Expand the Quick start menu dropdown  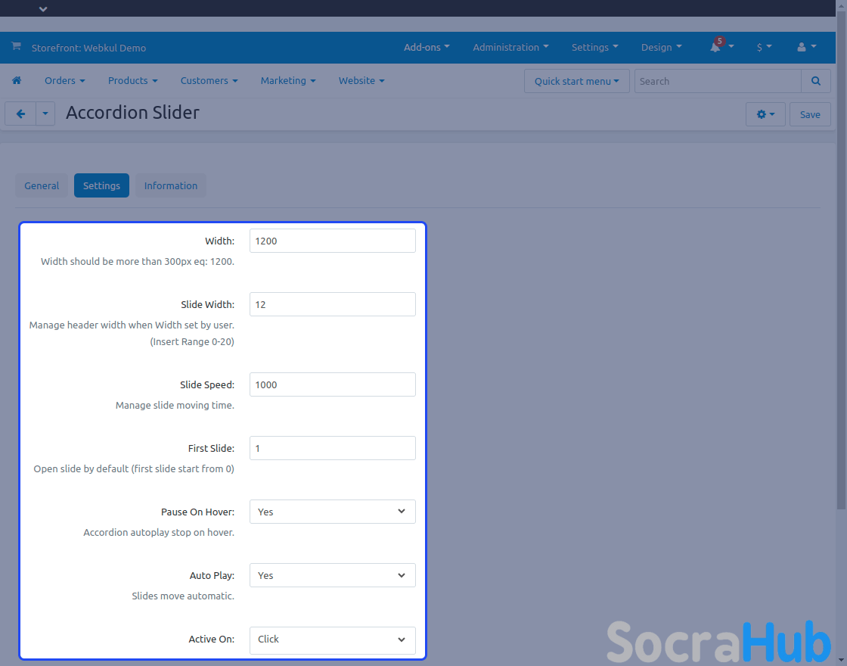click(x=576, y=81)
